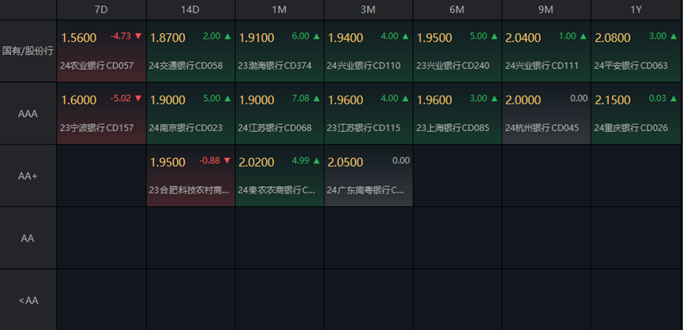Open the 24平安银行CD063 cell
The height and width of the screenshot is (330, 683).
click(x=637, y=51)
